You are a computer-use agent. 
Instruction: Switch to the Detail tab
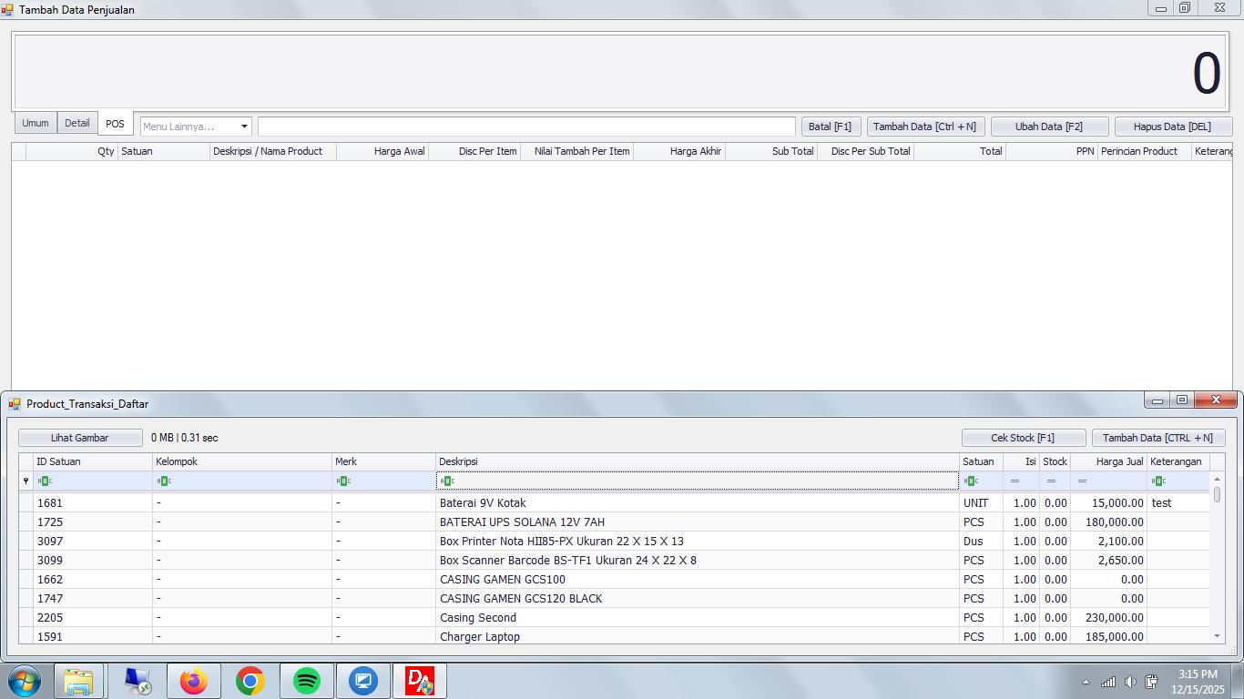pos(76,123)
